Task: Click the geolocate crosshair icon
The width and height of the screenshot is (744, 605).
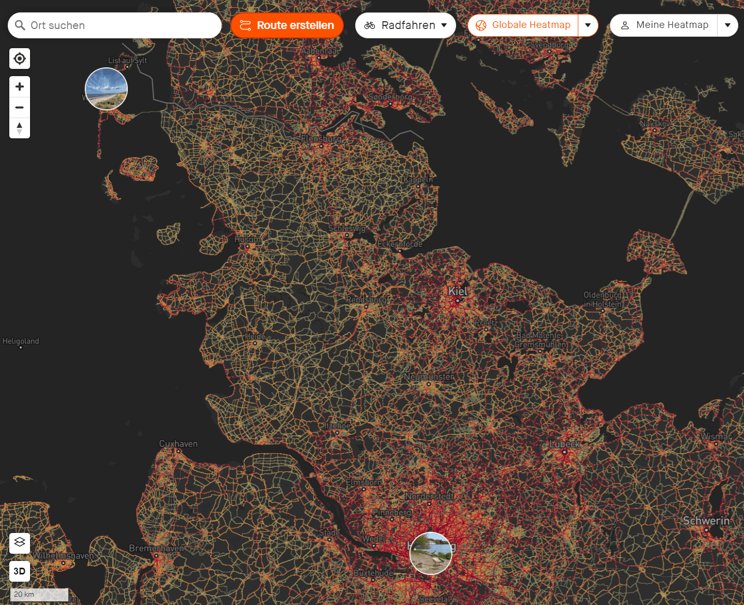Action: point(19,59)
